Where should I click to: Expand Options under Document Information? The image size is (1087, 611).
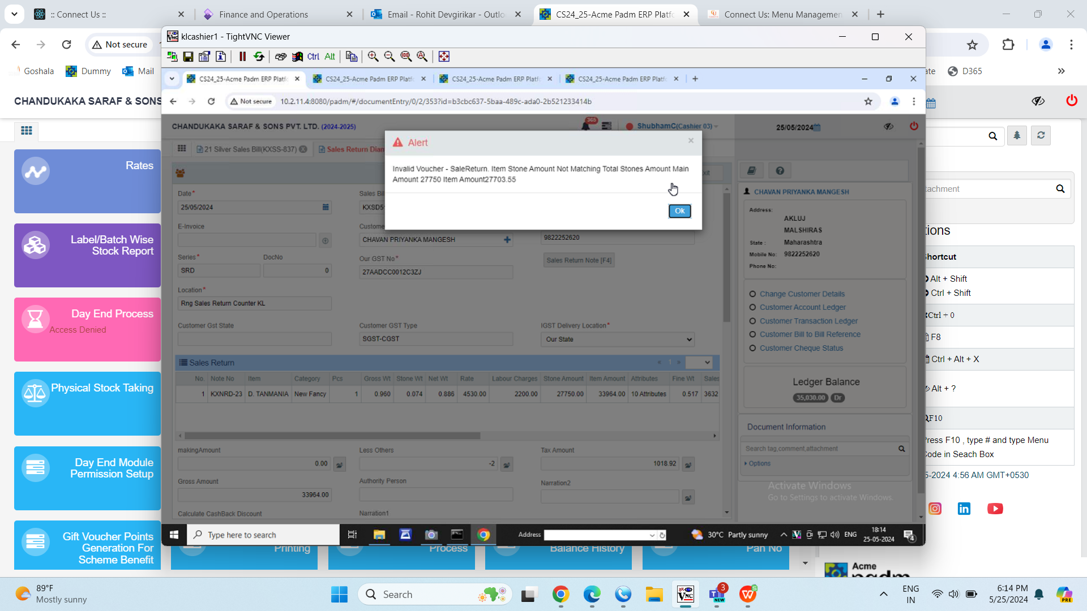point(758,463)
